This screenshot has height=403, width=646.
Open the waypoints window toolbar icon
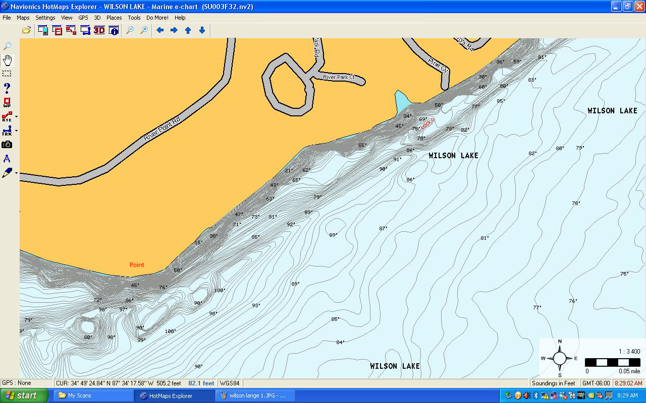57,30
